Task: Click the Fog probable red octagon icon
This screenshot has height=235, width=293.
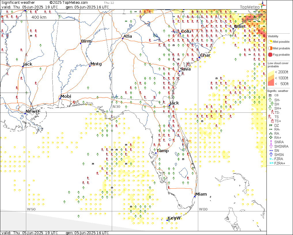Action: pos(270,55)
